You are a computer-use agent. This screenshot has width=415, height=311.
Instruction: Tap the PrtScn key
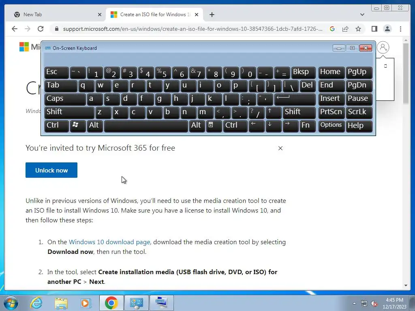pyautogui.click(x=331, y=113)
